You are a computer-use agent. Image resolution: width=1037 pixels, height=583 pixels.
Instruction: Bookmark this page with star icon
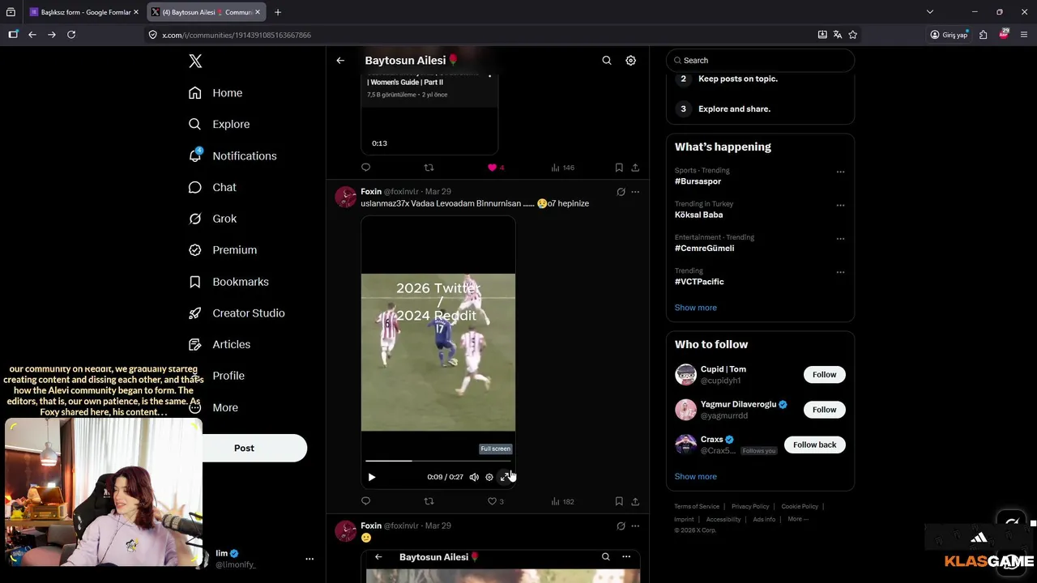click(x=852, y=35)
